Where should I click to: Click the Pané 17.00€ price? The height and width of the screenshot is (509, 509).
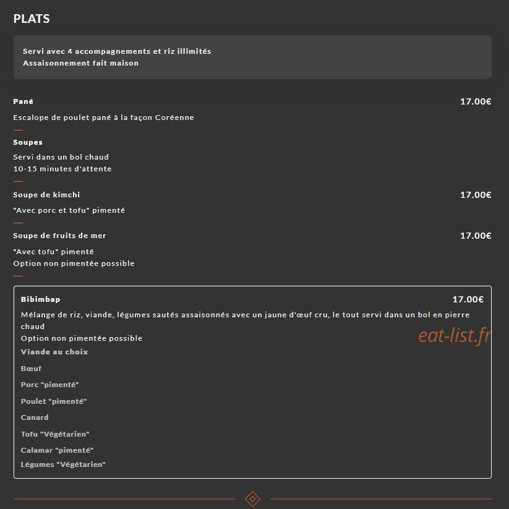click(476, 101)
